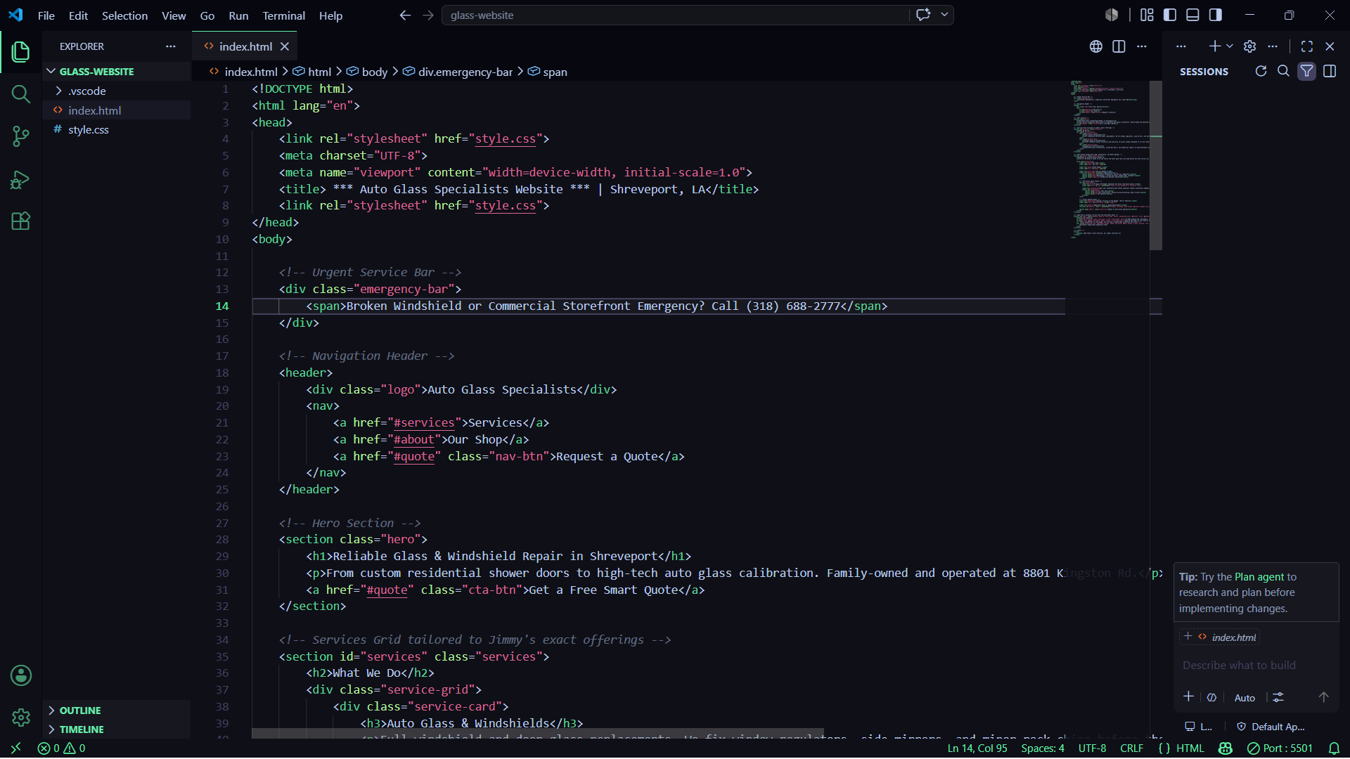1350x759 pixels.
Task: Toggle the secondary sidebar visibility
Action: (1216, 15)
